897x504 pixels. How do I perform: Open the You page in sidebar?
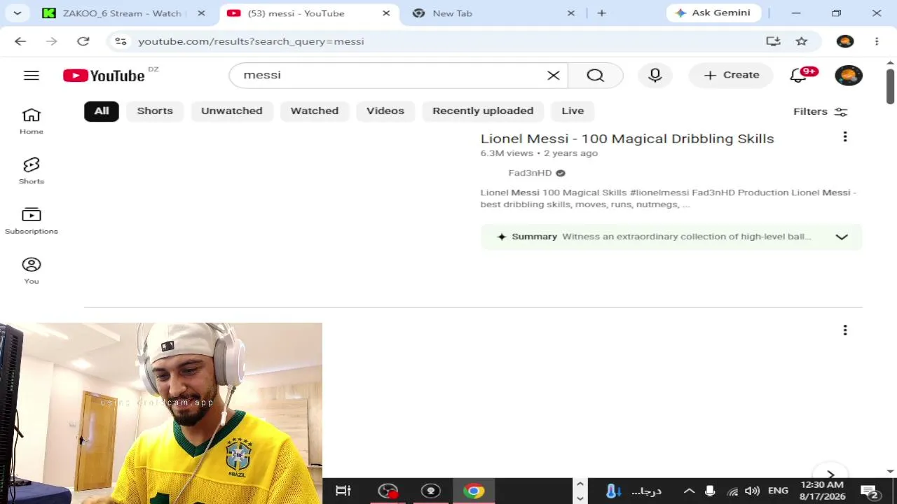tap(32, 270)
